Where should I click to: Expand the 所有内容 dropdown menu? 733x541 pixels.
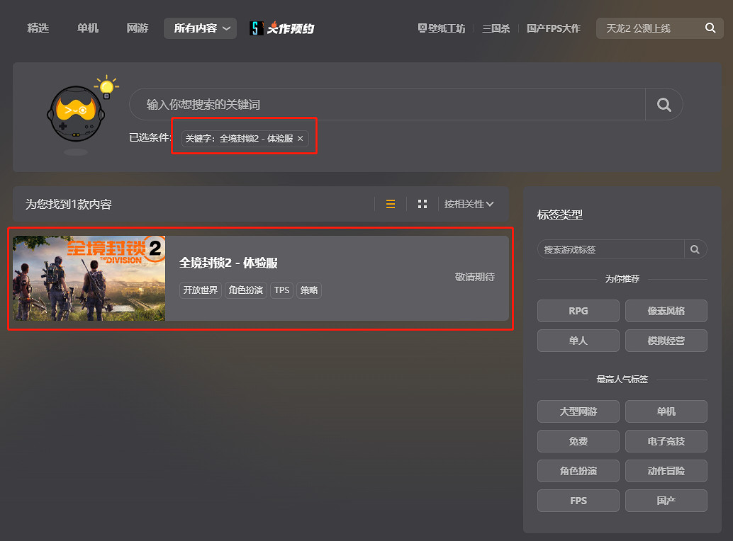pos(200,28)
